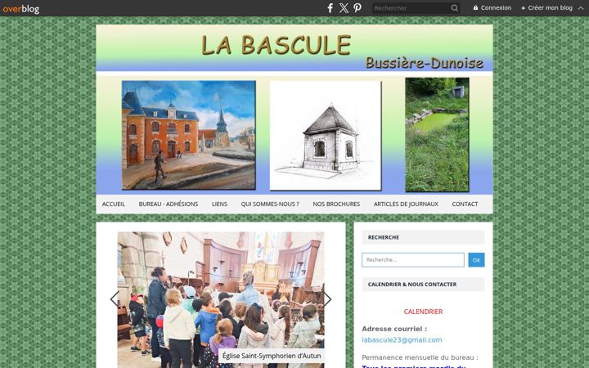Click the Bussière-Dunoise banner subtitle
Viewport: 589px width, 368px height.
424,63
